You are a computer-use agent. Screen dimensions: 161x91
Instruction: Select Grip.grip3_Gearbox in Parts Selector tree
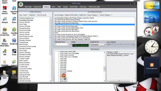66,71
